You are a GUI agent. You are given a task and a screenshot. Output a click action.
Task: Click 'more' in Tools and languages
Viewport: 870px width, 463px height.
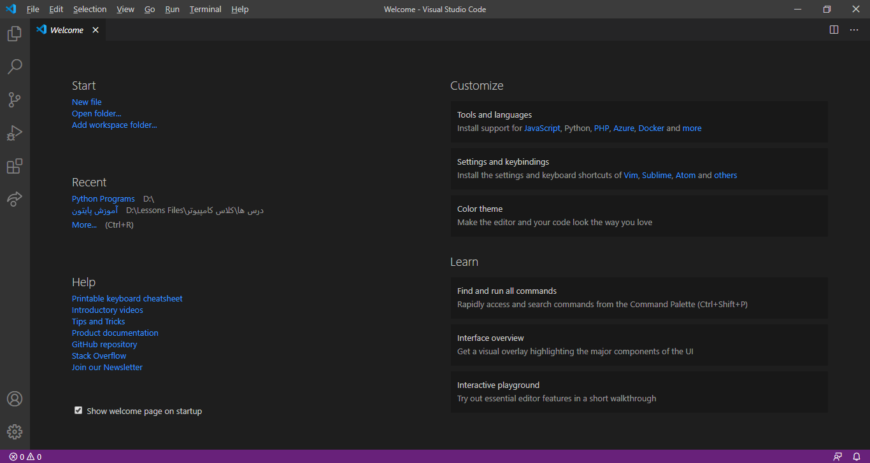[692, 128]
